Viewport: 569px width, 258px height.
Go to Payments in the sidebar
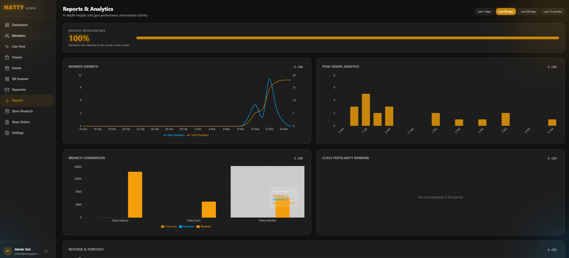(x=19, y=90)
